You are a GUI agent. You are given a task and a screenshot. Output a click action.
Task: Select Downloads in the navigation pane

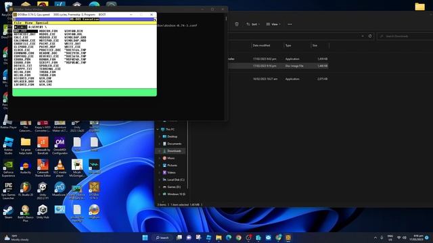click(174, 151)
